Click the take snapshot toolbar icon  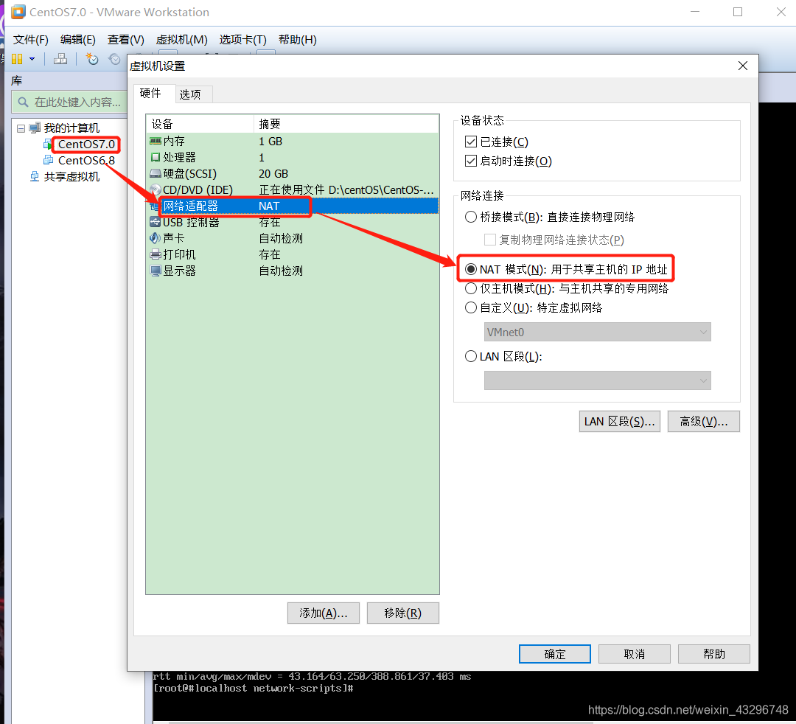coord(92,60)
